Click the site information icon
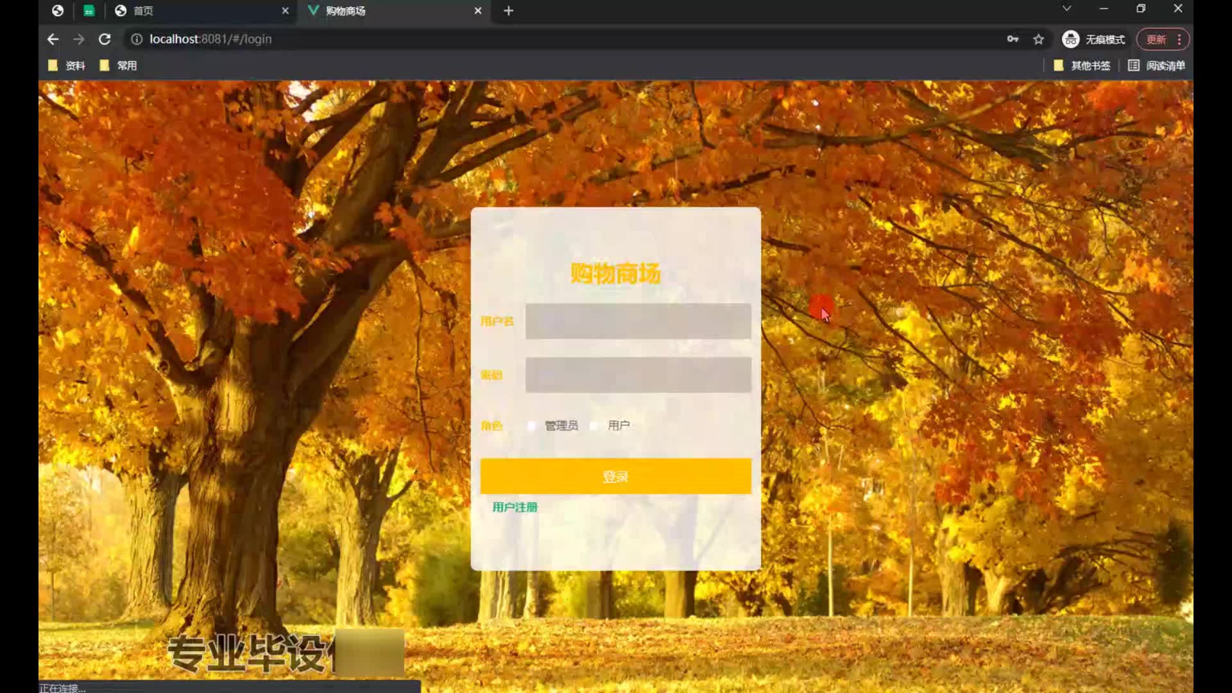This screenshot has width=1232, height=693. (x=137, y=39)
